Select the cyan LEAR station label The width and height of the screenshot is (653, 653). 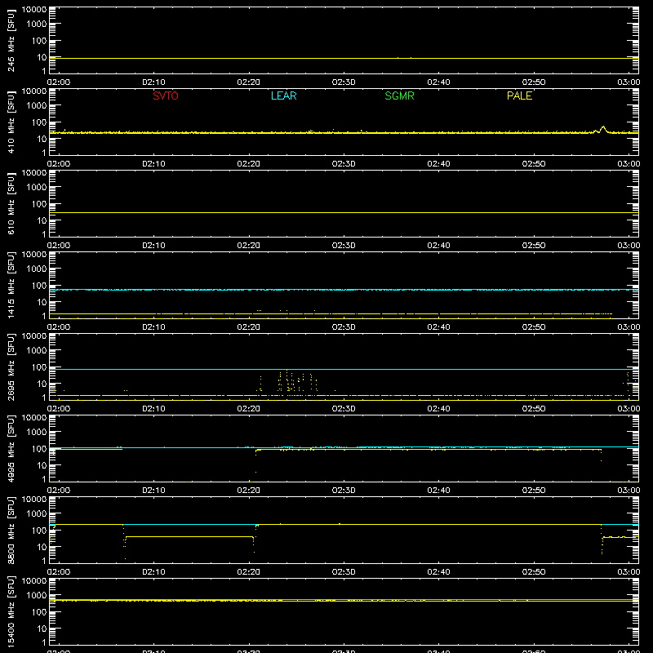[283, 96]
